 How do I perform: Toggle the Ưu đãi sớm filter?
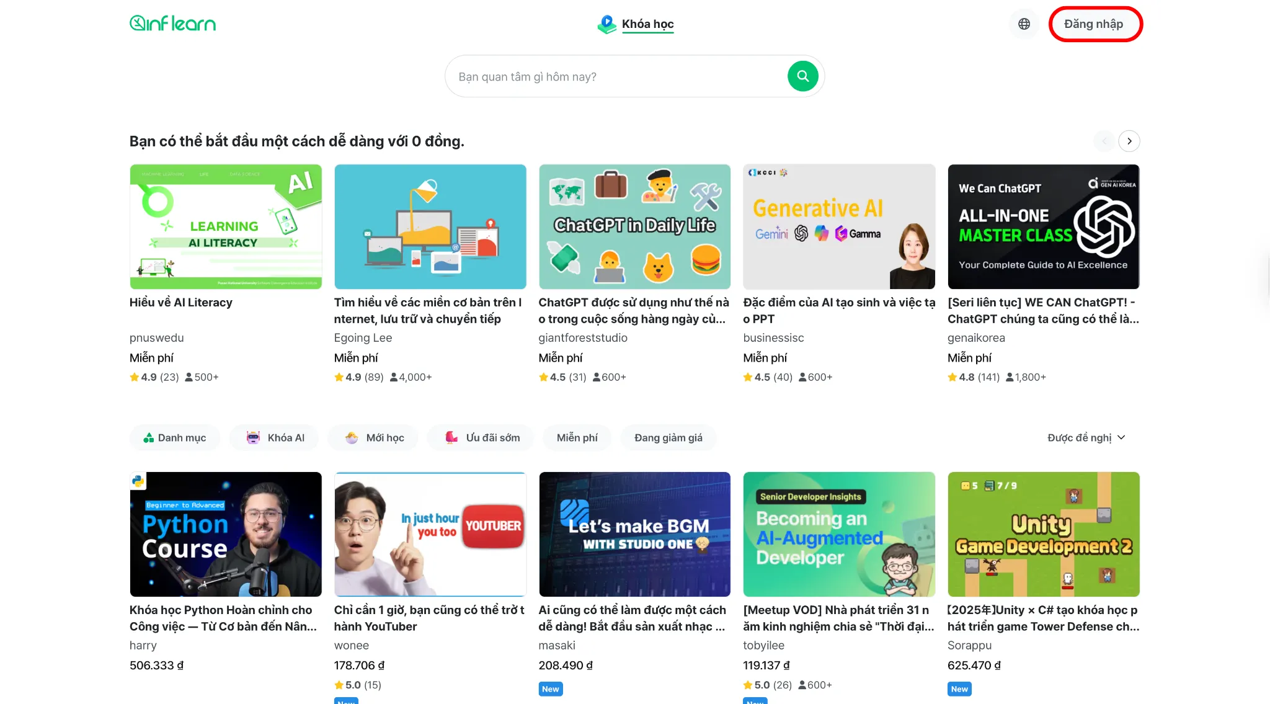482,437
